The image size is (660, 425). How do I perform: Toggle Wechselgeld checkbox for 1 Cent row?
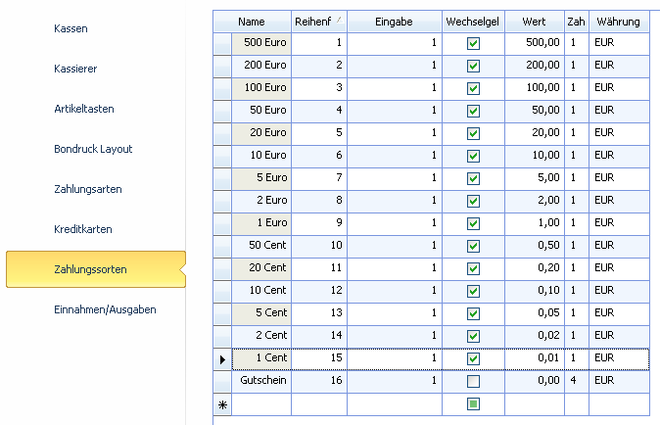pyautogui.click(x=473, y=358)
